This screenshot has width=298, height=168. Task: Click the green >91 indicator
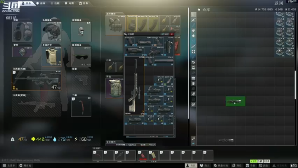click(253, 161)
